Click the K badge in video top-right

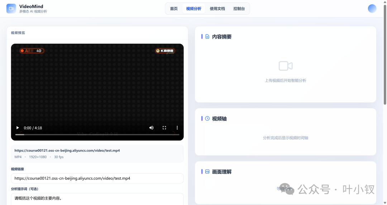pyautogui.click(x=165, y=51)
